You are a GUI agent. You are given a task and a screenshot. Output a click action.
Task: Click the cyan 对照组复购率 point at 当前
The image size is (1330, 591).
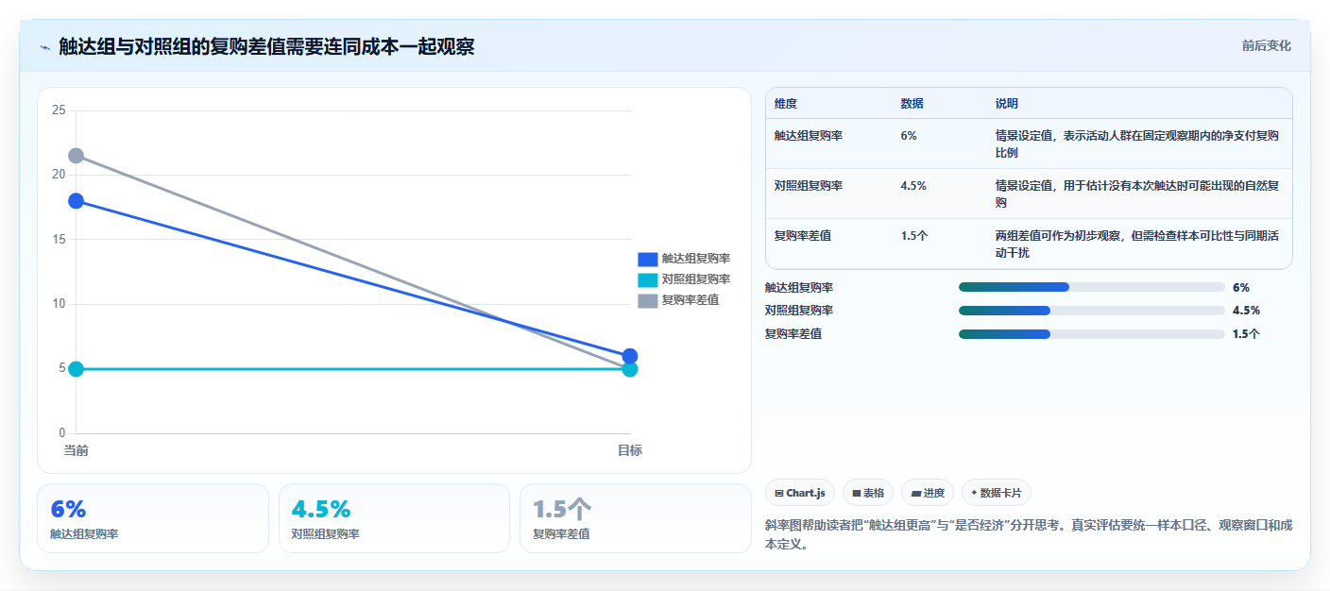[76, 369]
